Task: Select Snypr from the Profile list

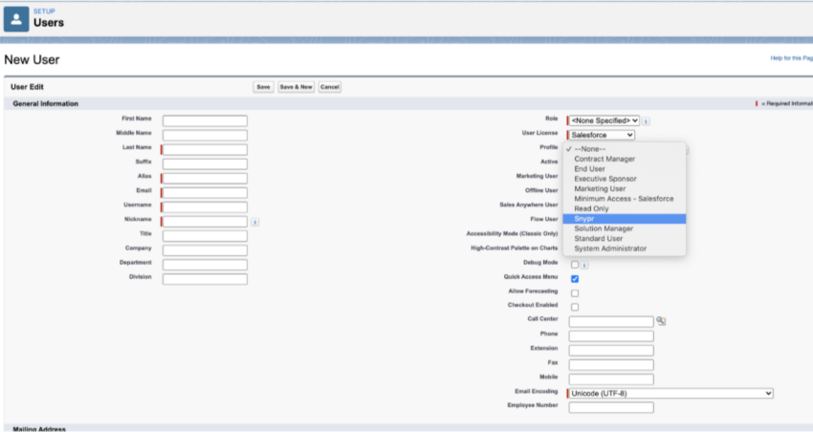Action: point(584,219)
